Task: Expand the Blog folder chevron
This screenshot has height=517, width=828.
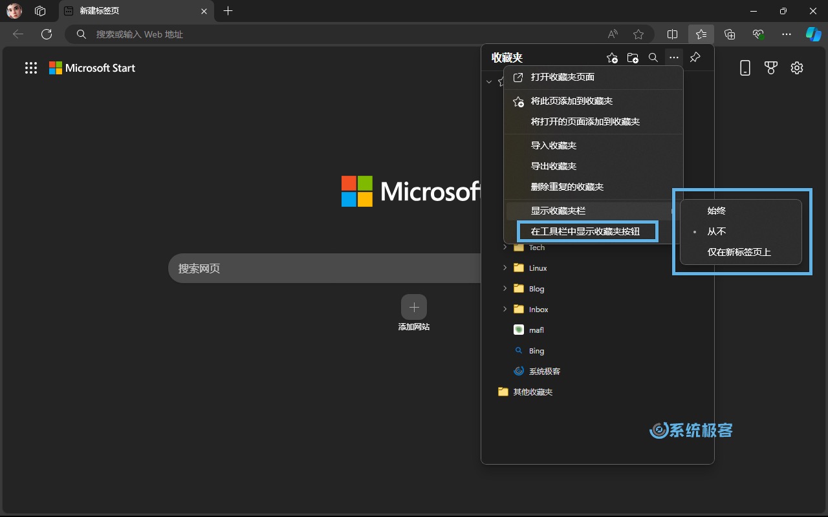Action: [x=505, y=289]
